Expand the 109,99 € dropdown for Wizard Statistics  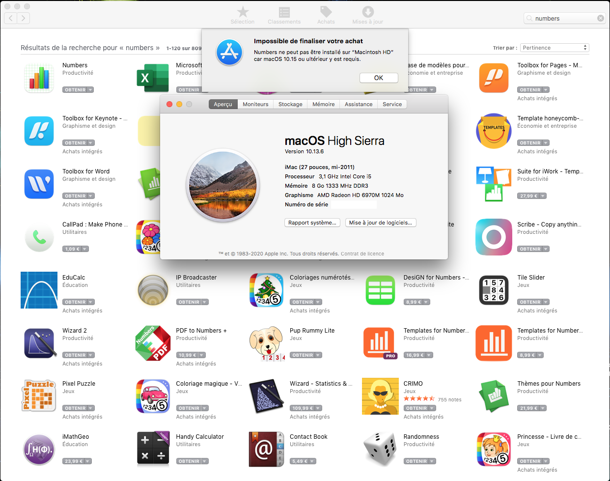[x=318, y=408]
